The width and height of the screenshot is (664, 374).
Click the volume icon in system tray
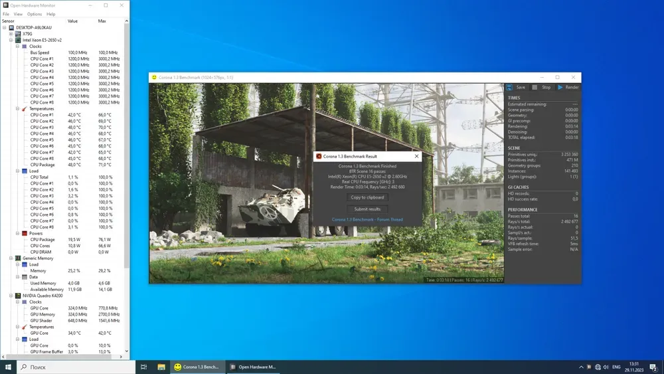point(607,367)
